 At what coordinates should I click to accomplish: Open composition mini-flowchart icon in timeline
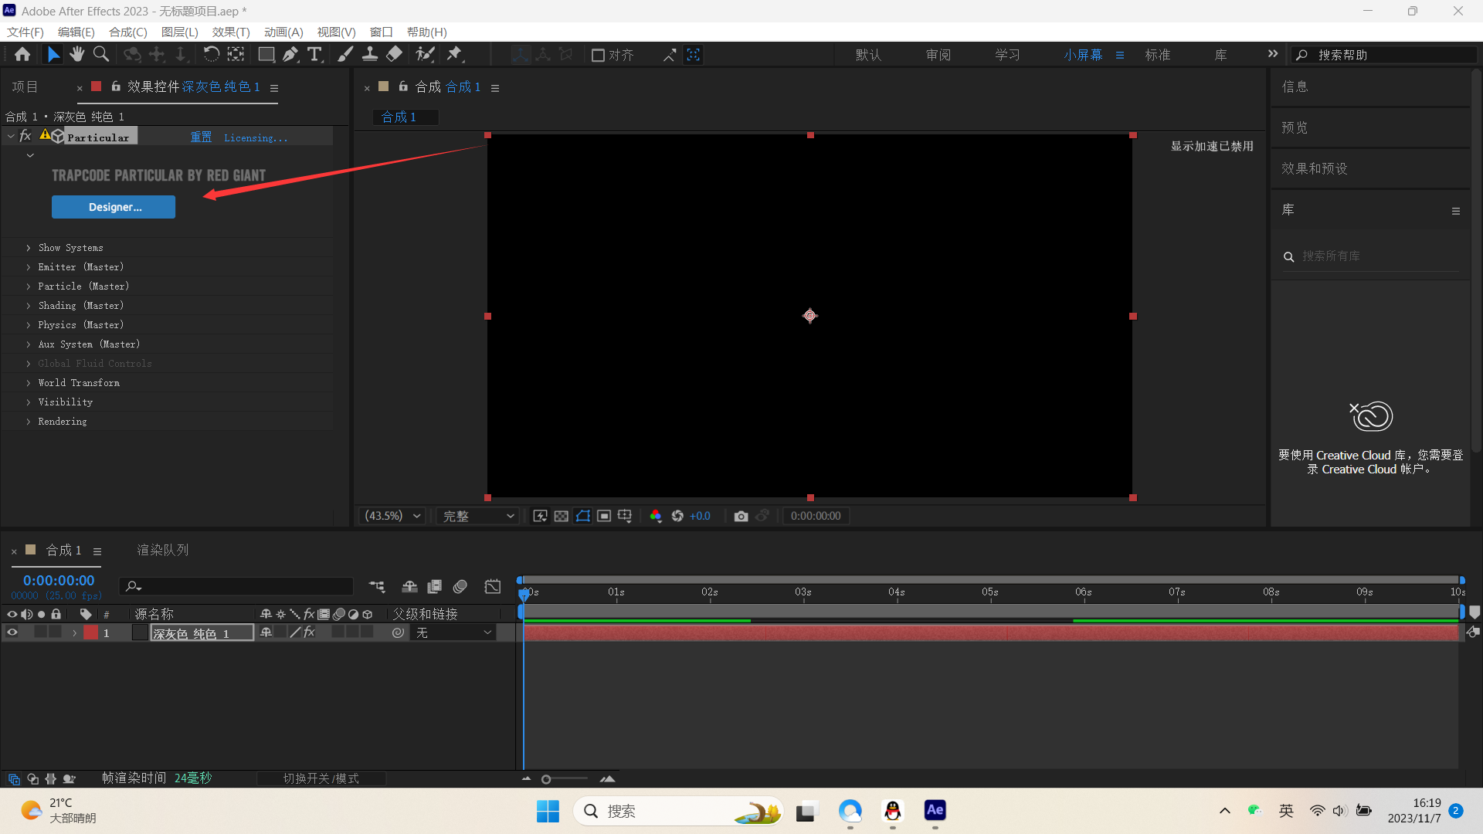click(x=377, y=587)
